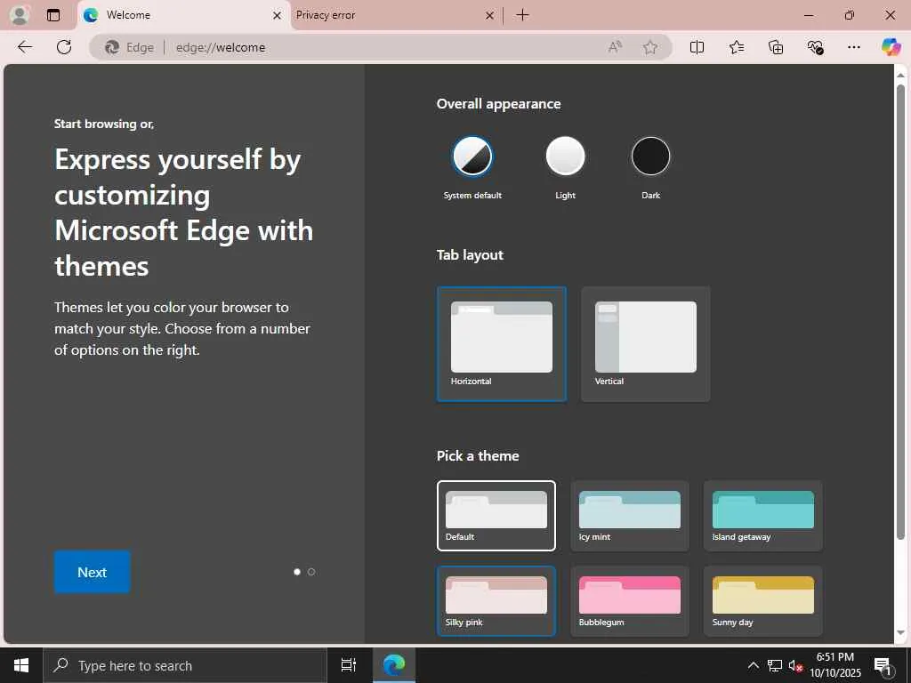The image size is (911, 683).
Task: Pick the Icy mint theme
Action: click(x=630, y=516)
